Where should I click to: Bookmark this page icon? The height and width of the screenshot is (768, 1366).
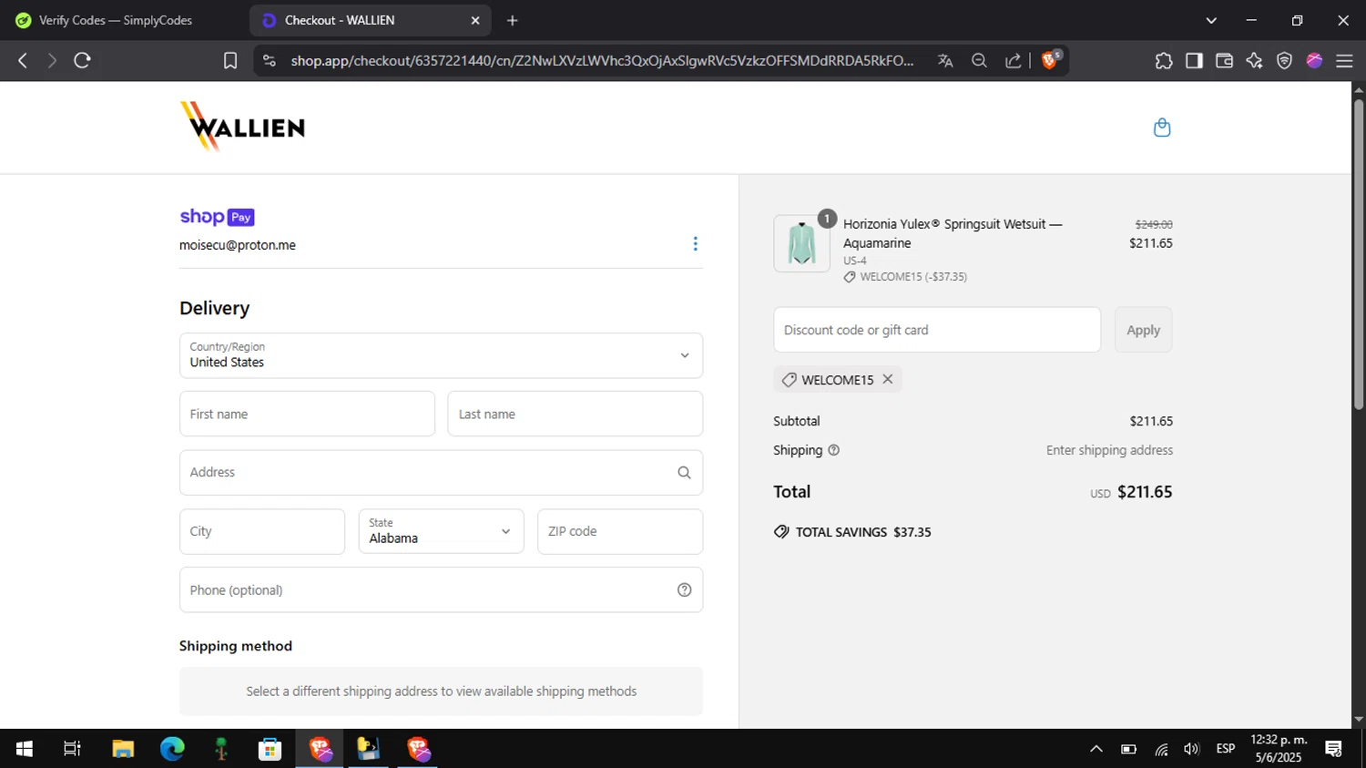tap(230, 60)
